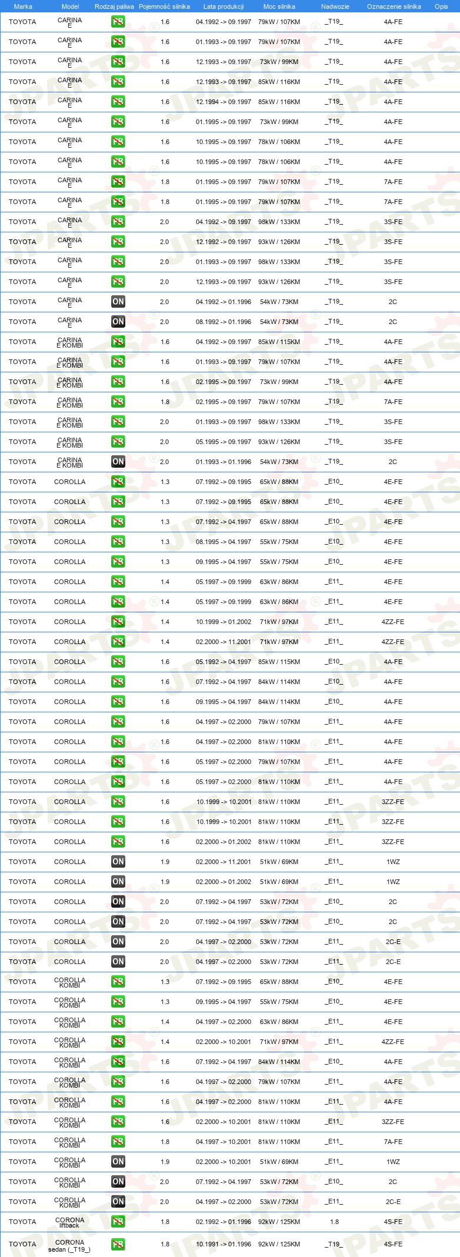This screenshot has width=460, height=1257.
Task: Click petrol icon for Corolla 1.6 09.1995 84kW
Action: pos(118,702)
